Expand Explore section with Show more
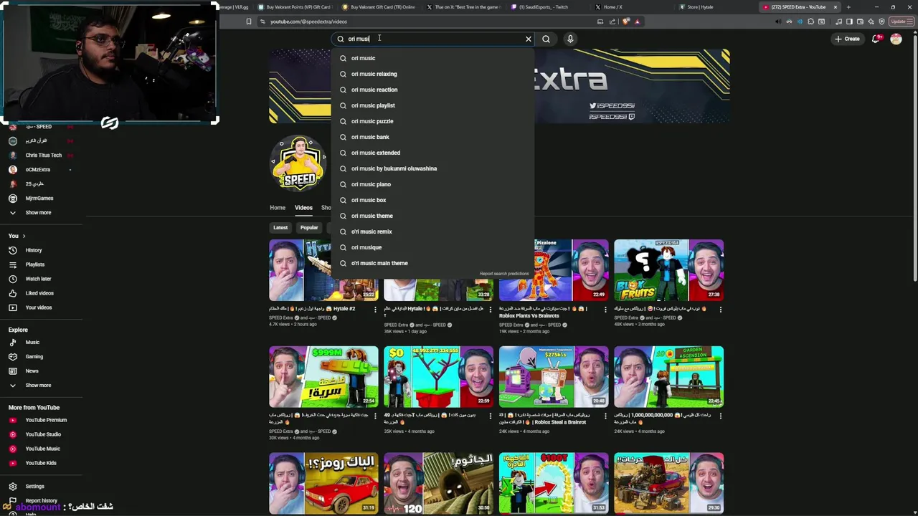Image resolution: width=918 pixels, height=516 pixels. pos(38,386)
